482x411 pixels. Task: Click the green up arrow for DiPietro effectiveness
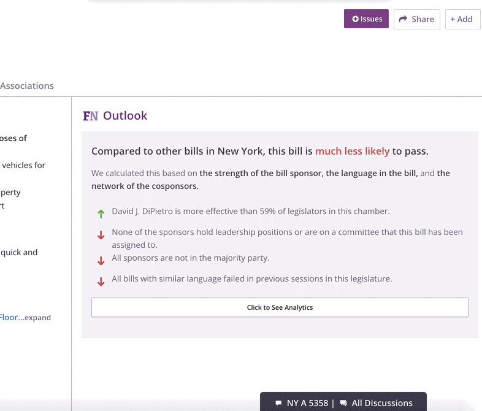[101, 213]
